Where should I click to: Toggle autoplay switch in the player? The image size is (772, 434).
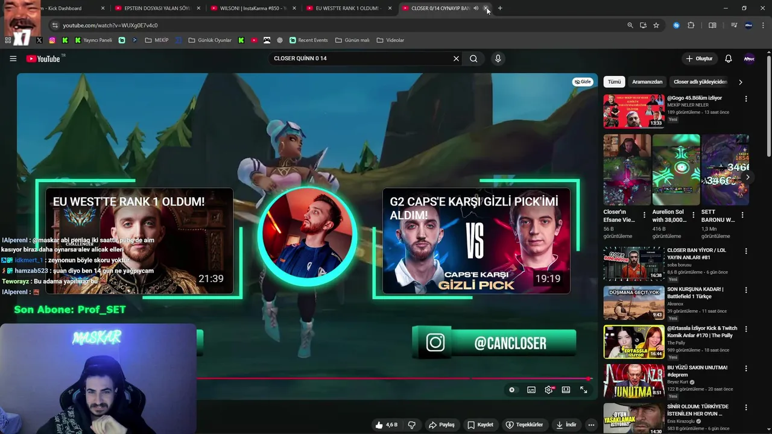[512, 390]
